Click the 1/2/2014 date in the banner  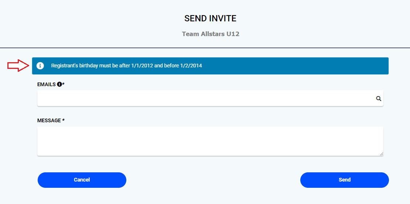[x=191, y=66]
